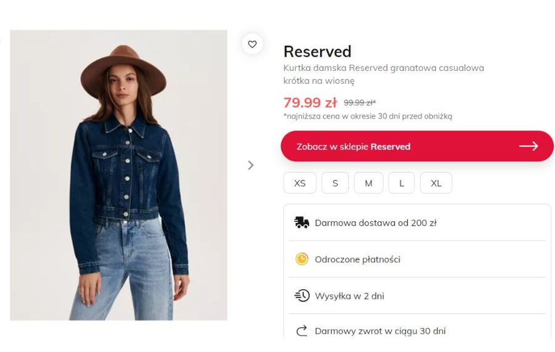Click the yellow clock deferred payment icon
This screenshot has width=555, height=352.
[x=302, y=259]
